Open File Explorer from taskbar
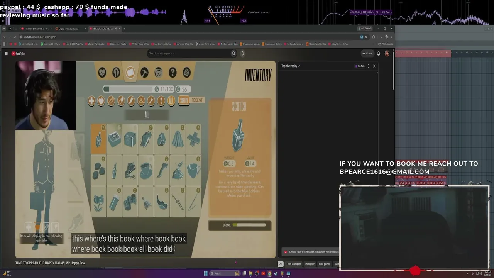This screenshot has width=494, height=278. 250,273
